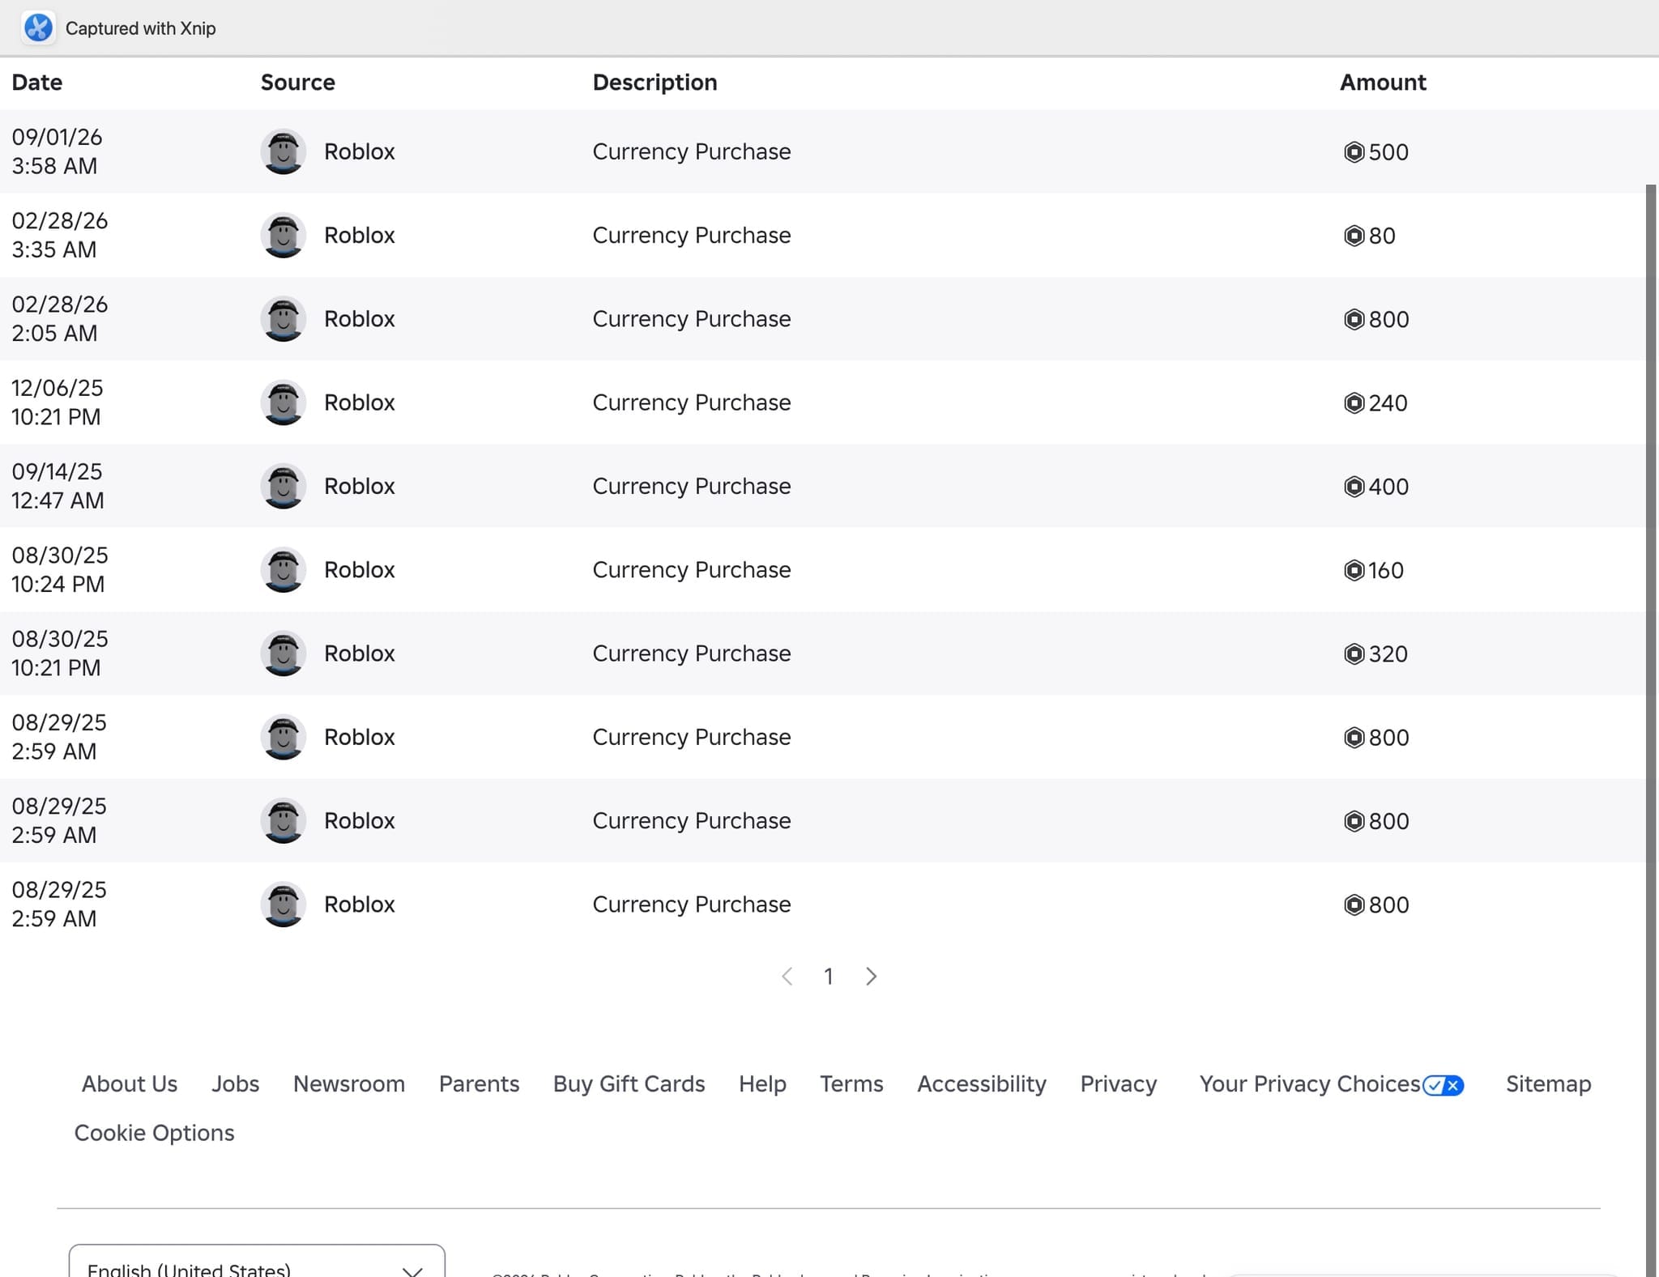Image resolution: width=1659 pixels, height=1277 pixels.
Task: Click Roblox avatar in 12/06/25 row
Action: click(x=284, y=402)
